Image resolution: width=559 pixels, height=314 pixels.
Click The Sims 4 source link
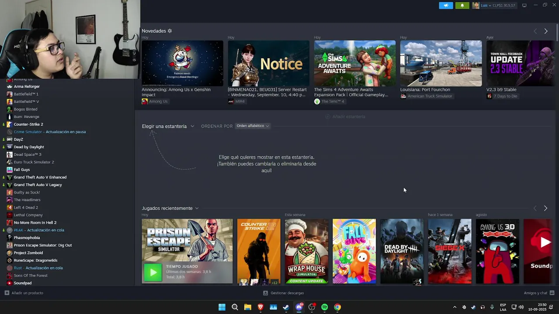[333, 101]
